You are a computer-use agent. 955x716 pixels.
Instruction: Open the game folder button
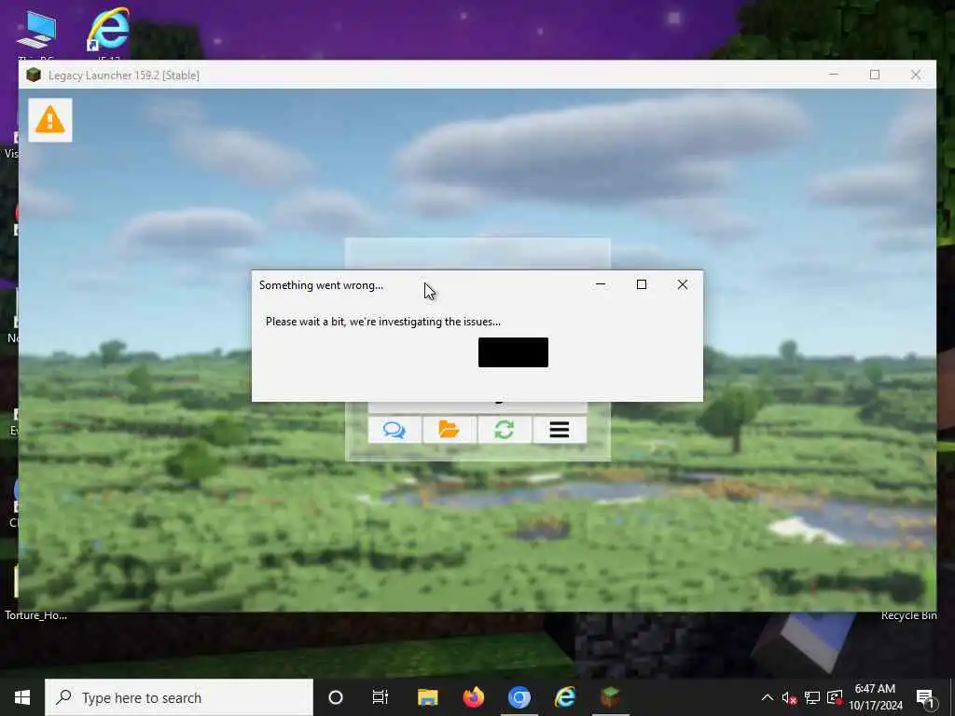point(449,430)
